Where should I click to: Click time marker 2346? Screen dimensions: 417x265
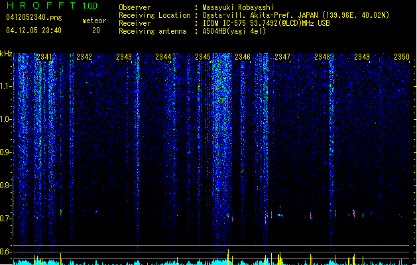(x=243, y=57)
